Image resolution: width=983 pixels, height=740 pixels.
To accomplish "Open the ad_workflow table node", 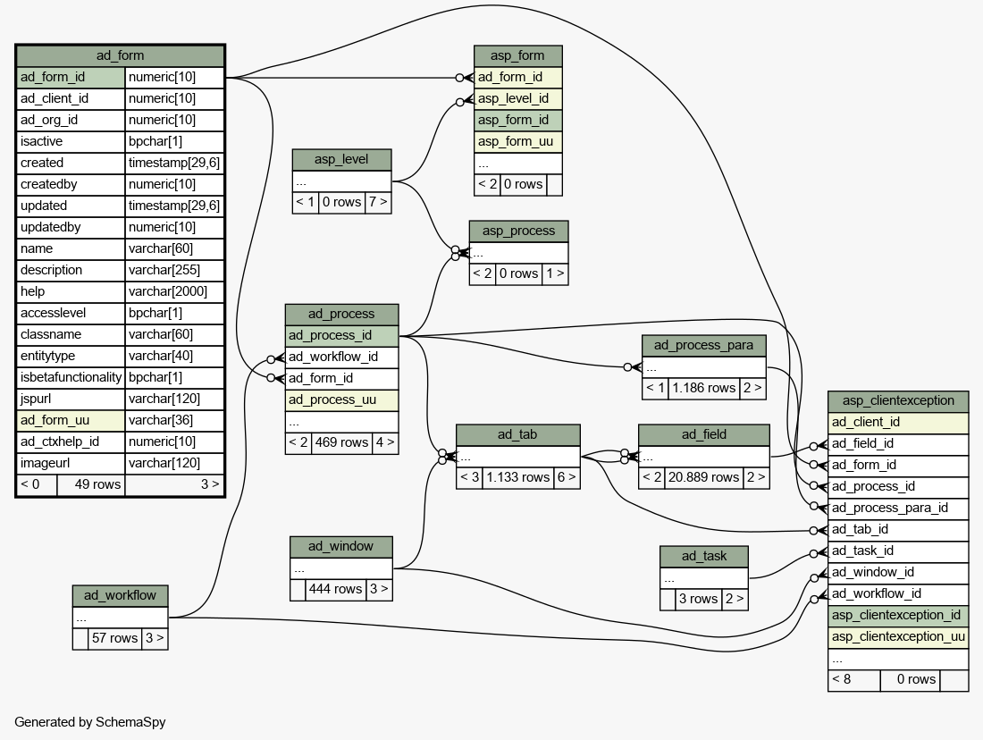I will point(120,595).
